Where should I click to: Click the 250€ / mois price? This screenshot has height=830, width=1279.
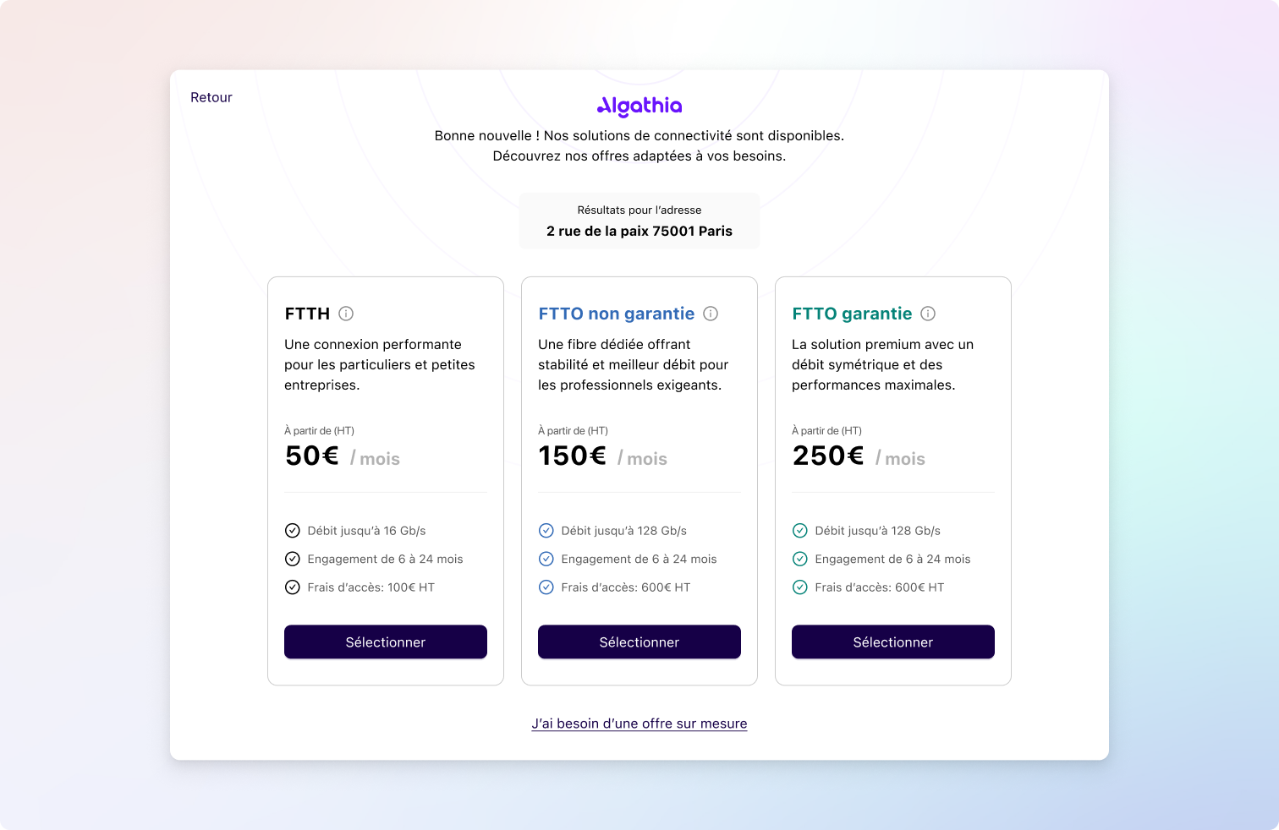pyautogui.click(x=859, y=456)
